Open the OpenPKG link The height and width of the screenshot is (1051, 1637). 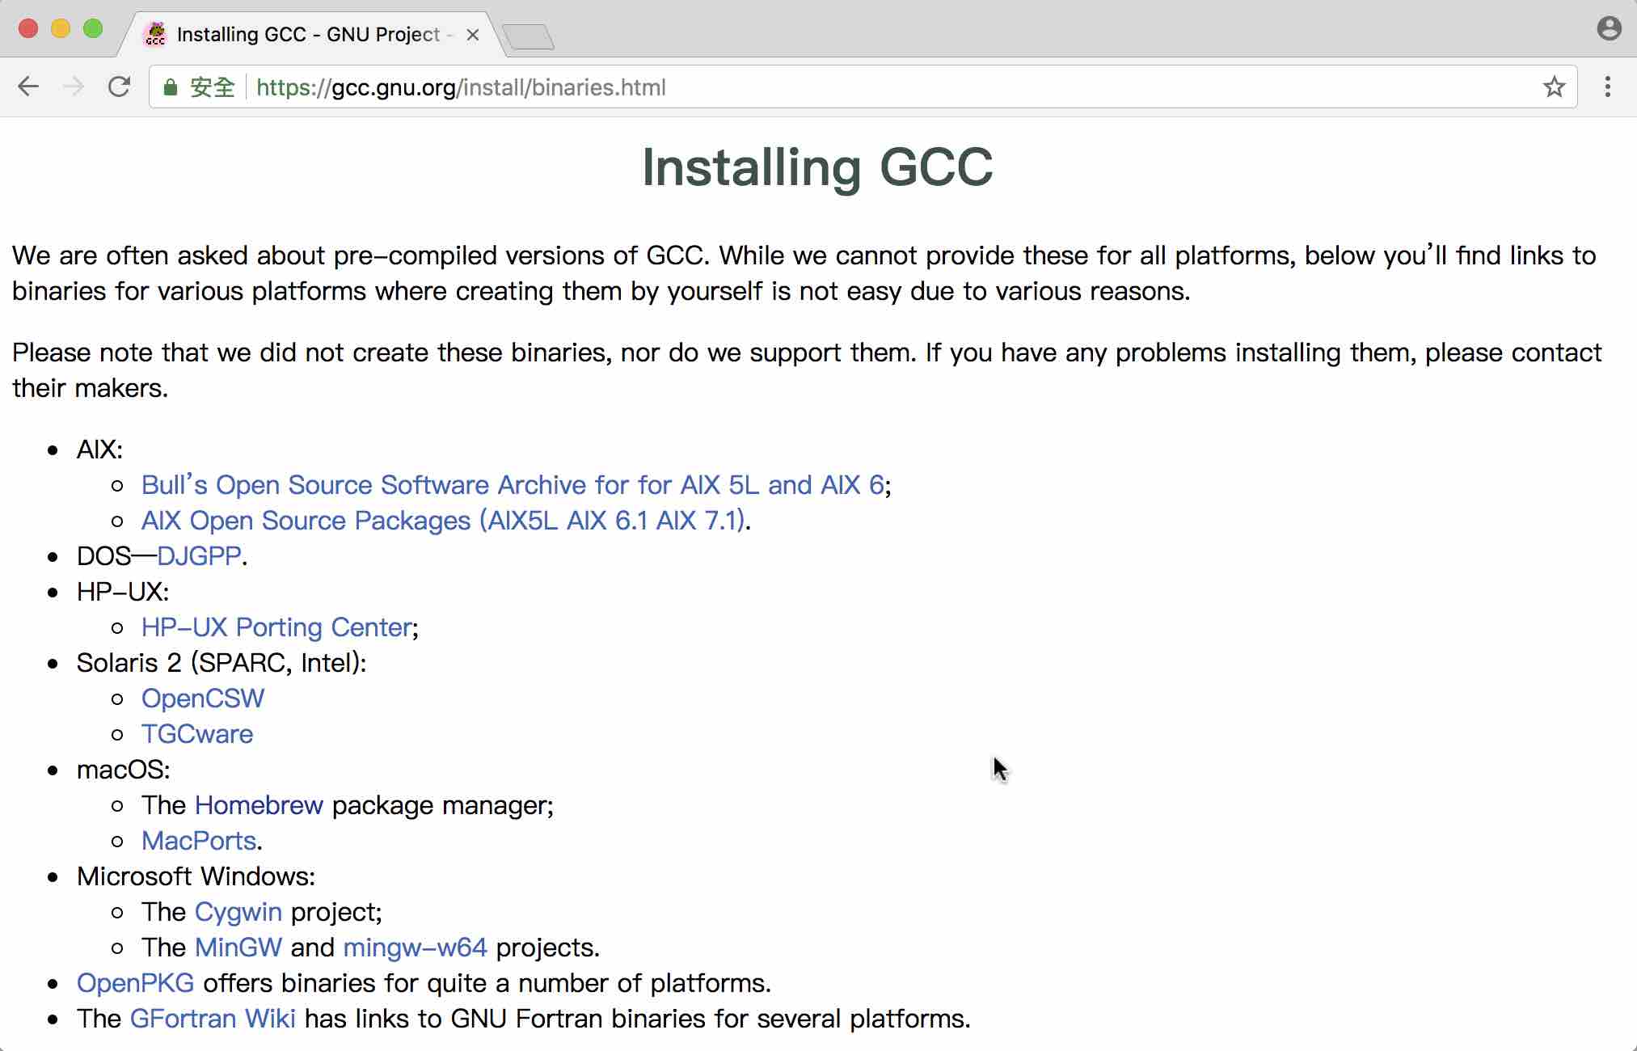point(135,983)
